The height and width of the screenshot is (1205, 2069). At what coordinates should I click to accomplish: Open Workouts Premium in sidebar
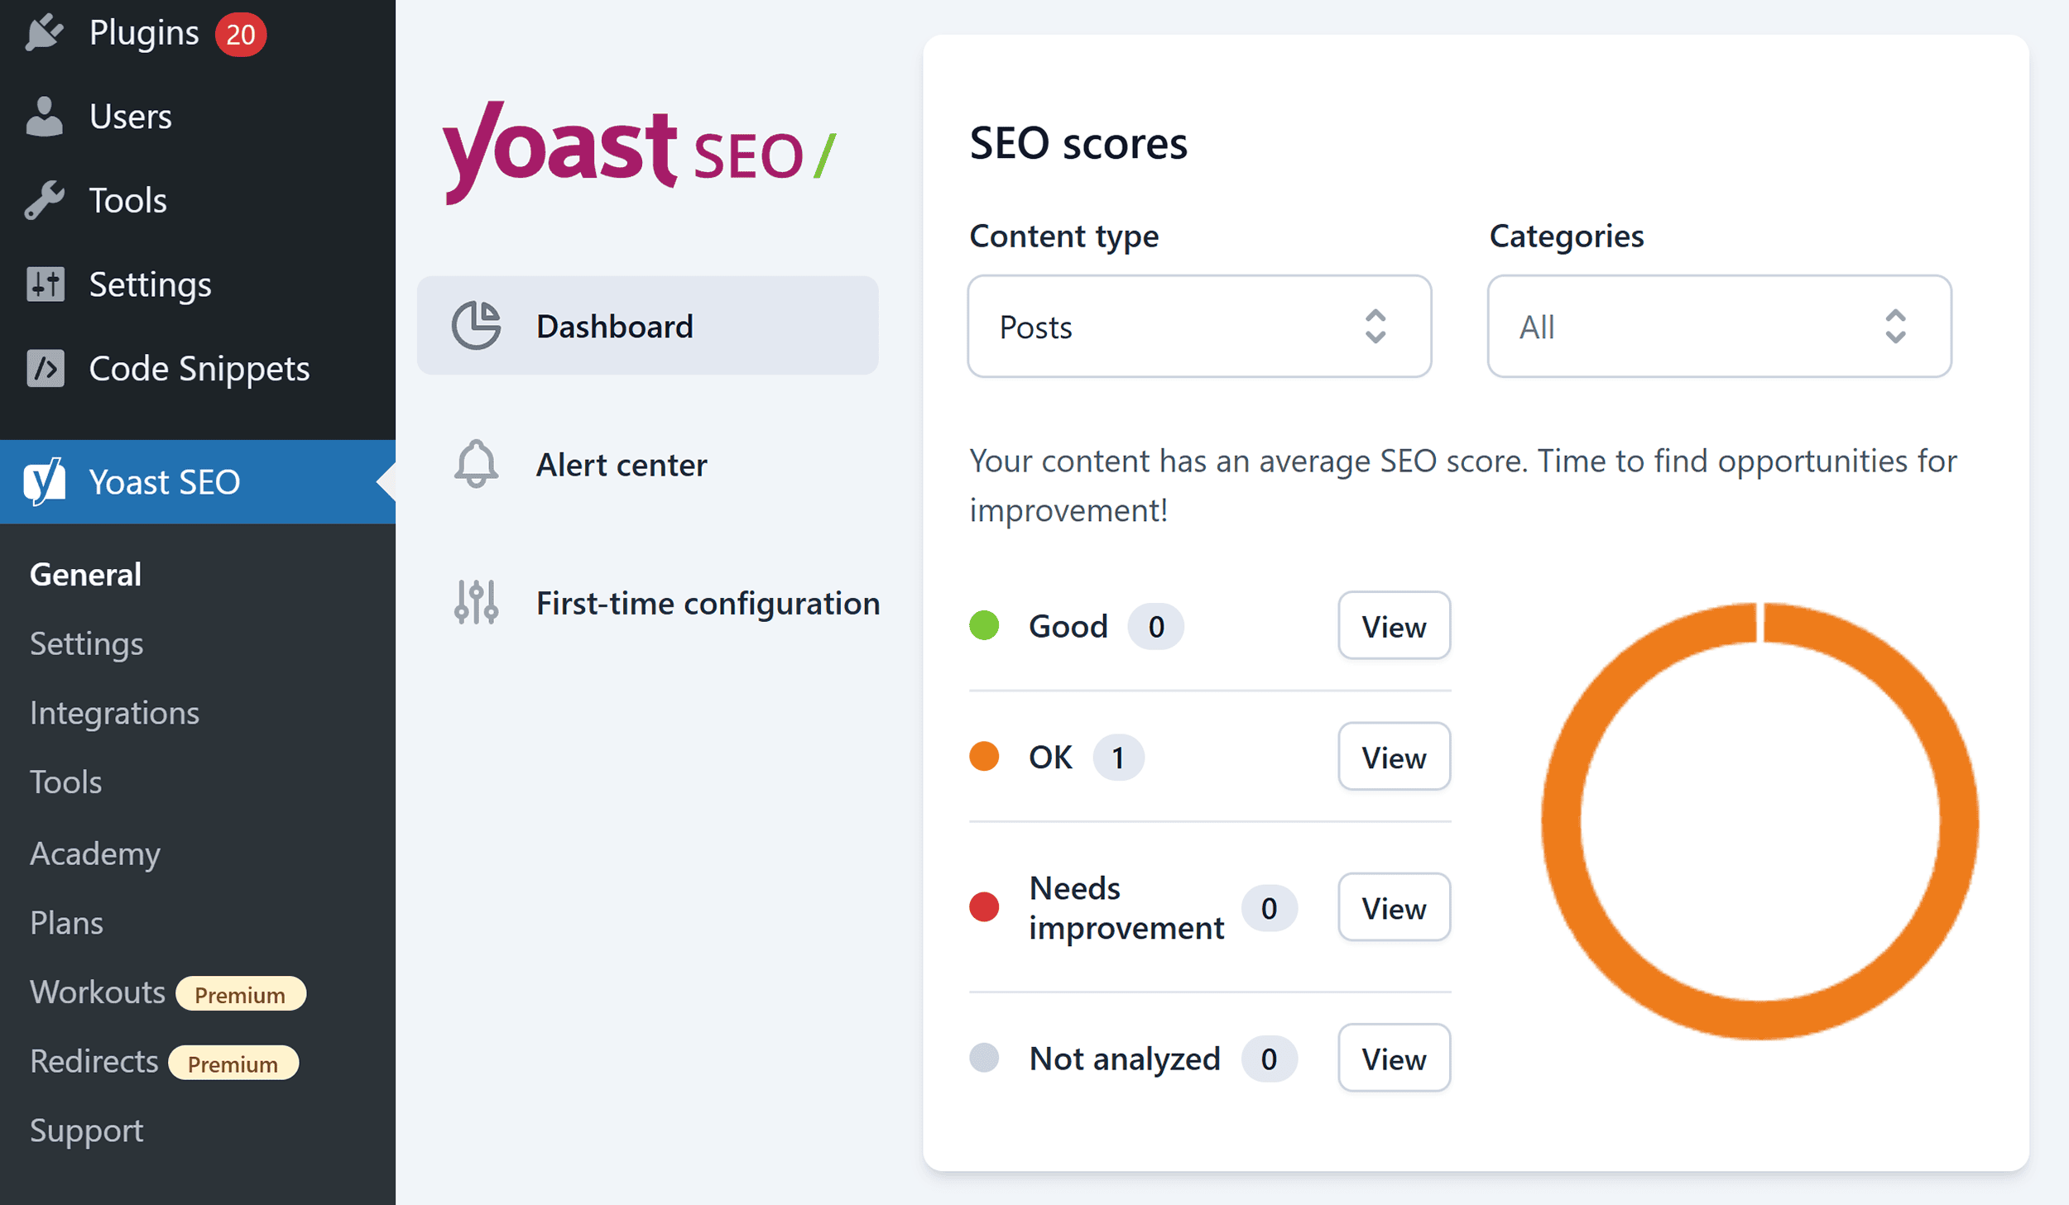click(x=96, y=992)
